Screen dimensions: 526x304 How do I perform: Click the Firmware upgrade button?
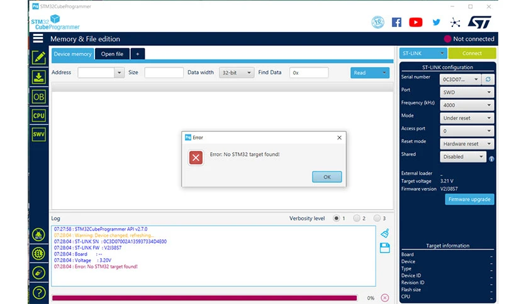469,199
